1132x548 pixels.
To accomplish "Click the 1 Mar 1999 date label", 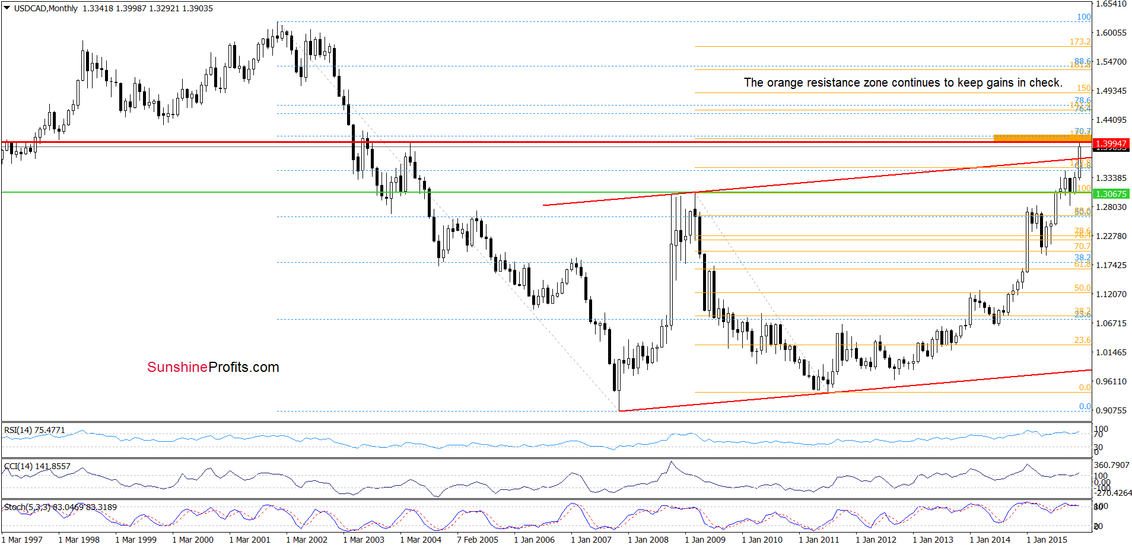I will [136, 540].
